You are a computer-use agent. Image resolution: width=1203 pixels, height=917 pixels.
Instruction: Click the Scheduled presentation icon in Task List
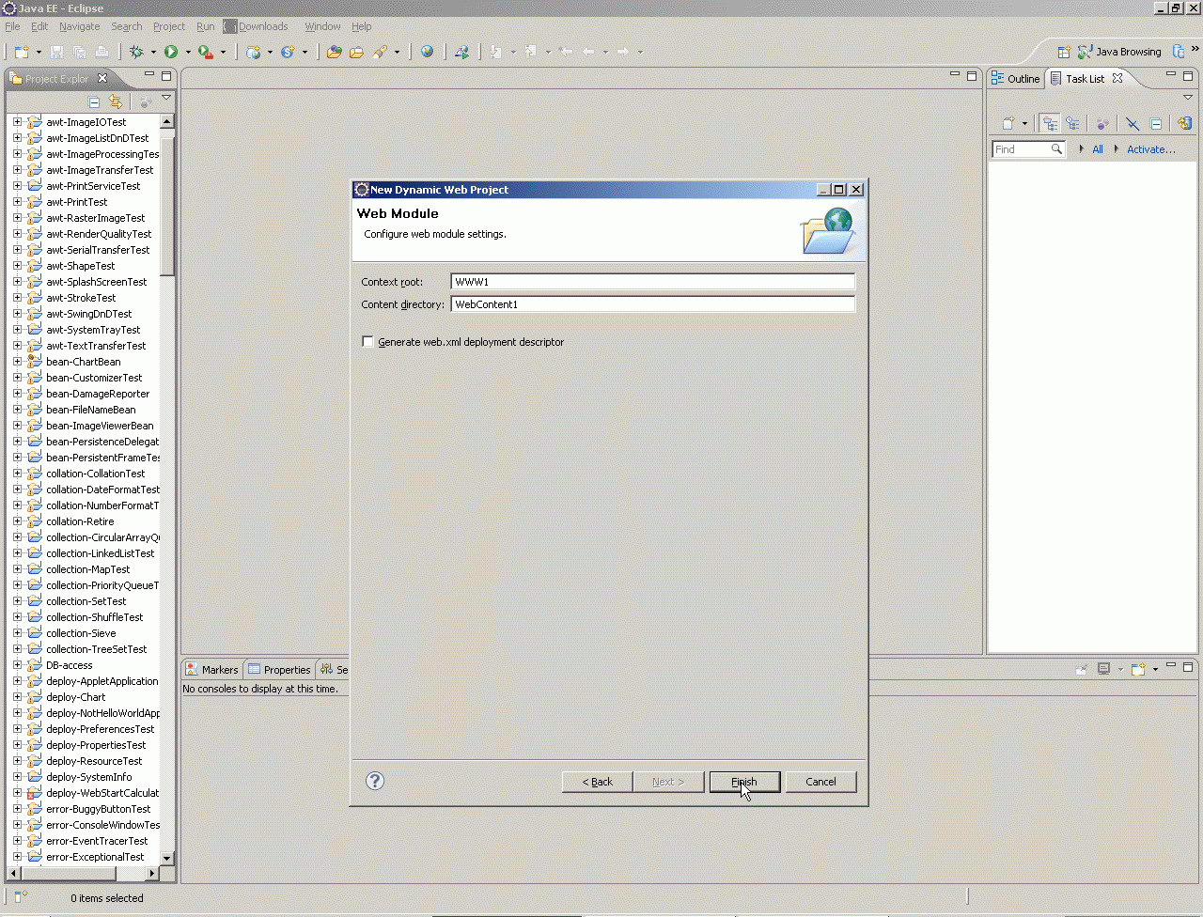(1072, 123)
